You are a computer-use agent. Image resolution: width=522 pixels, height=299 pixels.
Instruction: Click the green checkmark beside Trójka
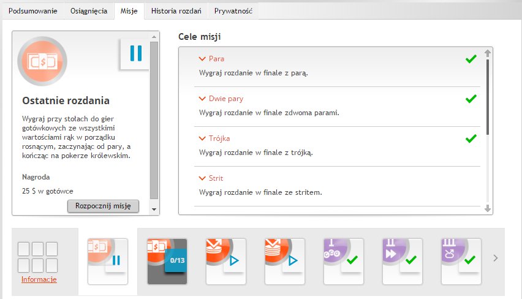471,139
